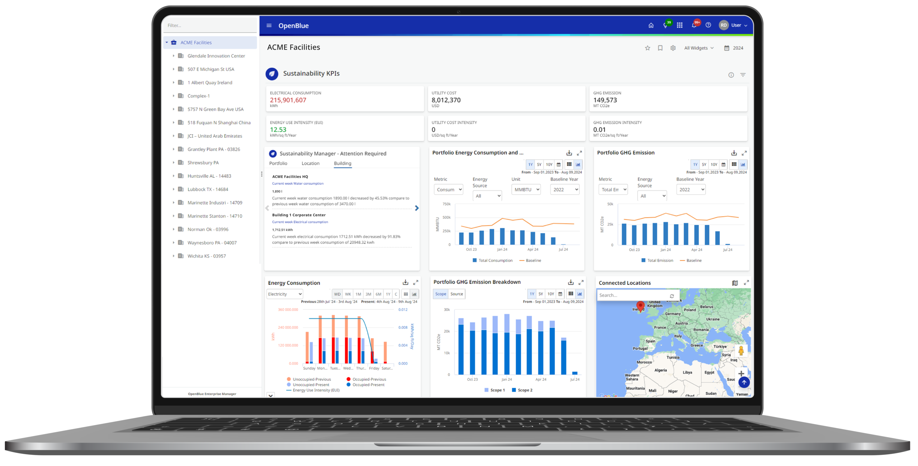Open the Sustainability KPIs filter icon
918x466 pixels.
[x=743, y=75]
